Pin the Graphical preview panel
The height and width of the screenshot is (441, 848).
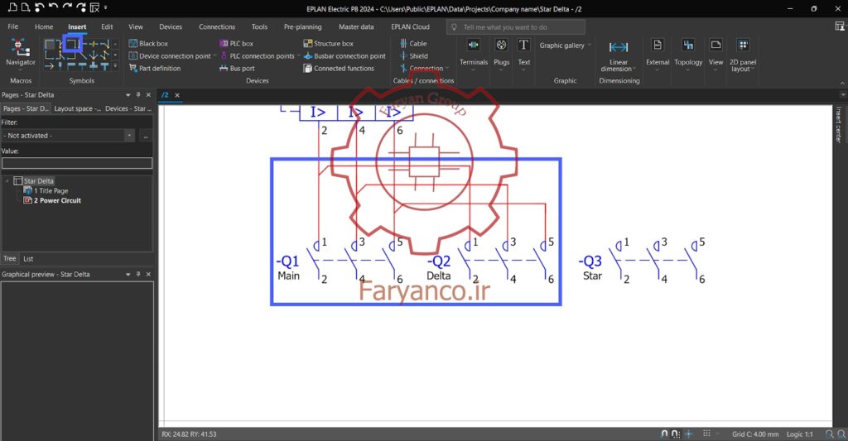138,274
